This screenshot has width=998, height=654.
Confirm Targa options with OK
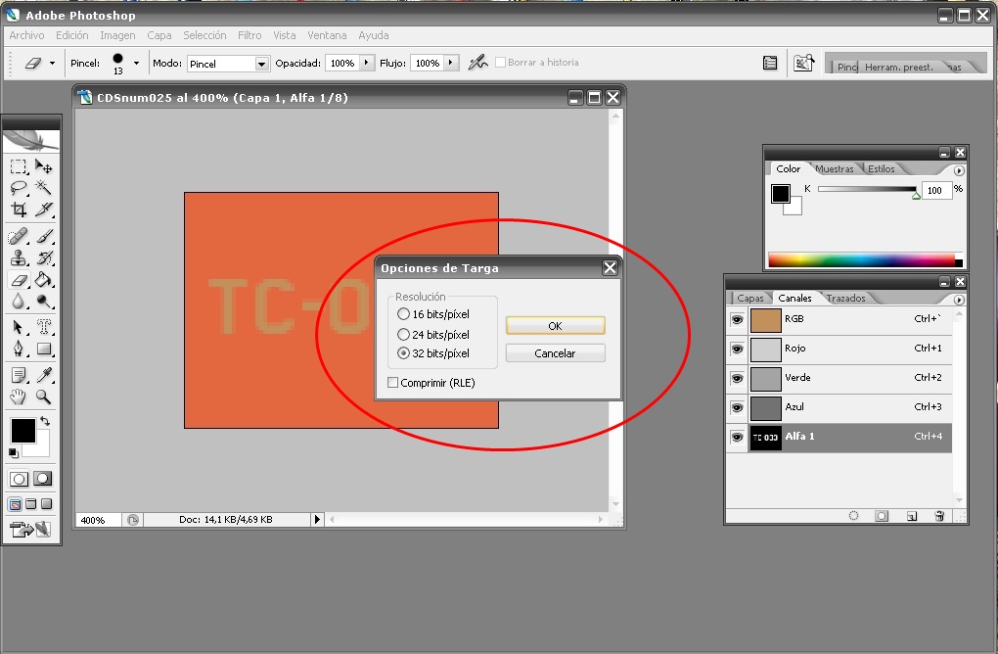(555, 325)
